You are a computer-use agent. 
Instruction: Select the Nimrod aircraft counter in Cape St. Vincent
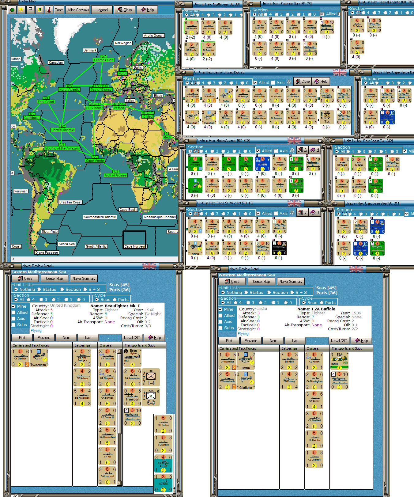[195, 248]
